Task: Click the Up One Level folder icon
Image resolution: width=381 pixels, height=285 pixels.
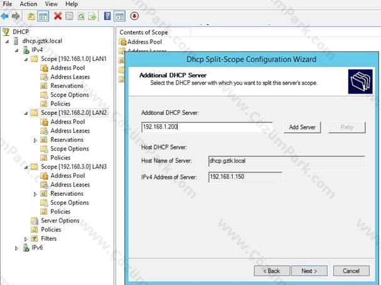Action: (31, 16)
